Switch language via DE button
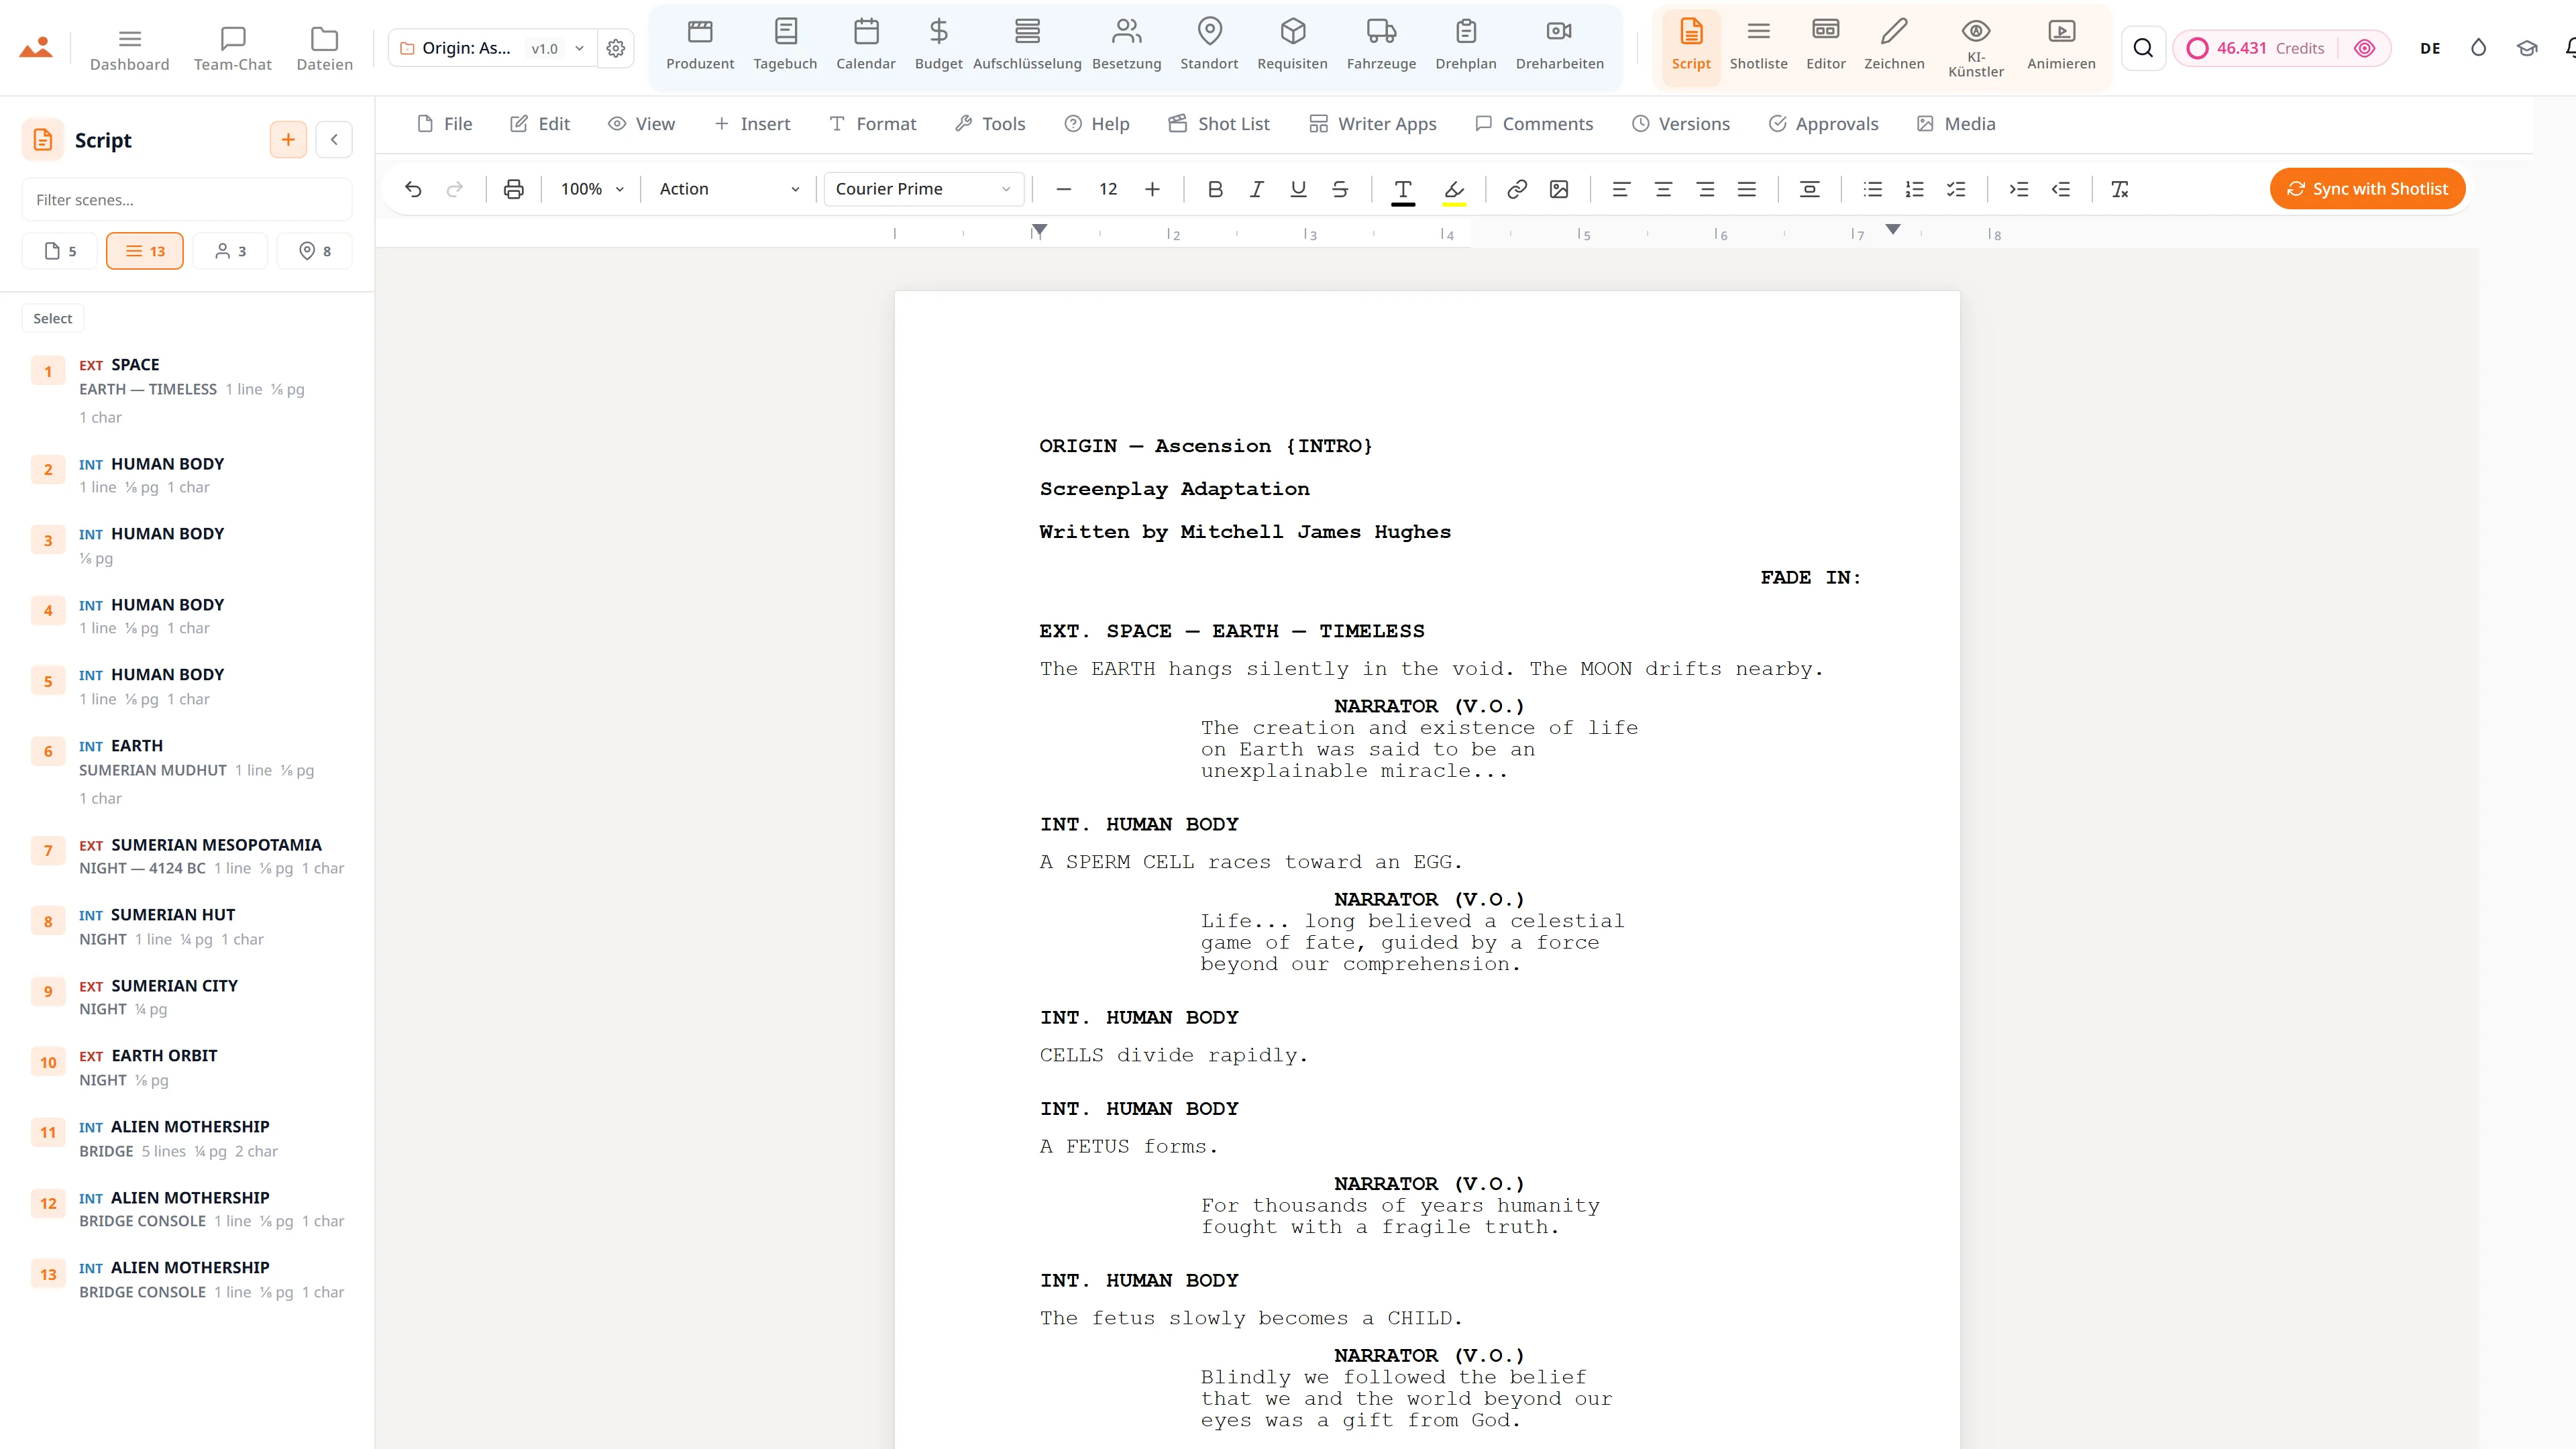 coord(2430,48)
